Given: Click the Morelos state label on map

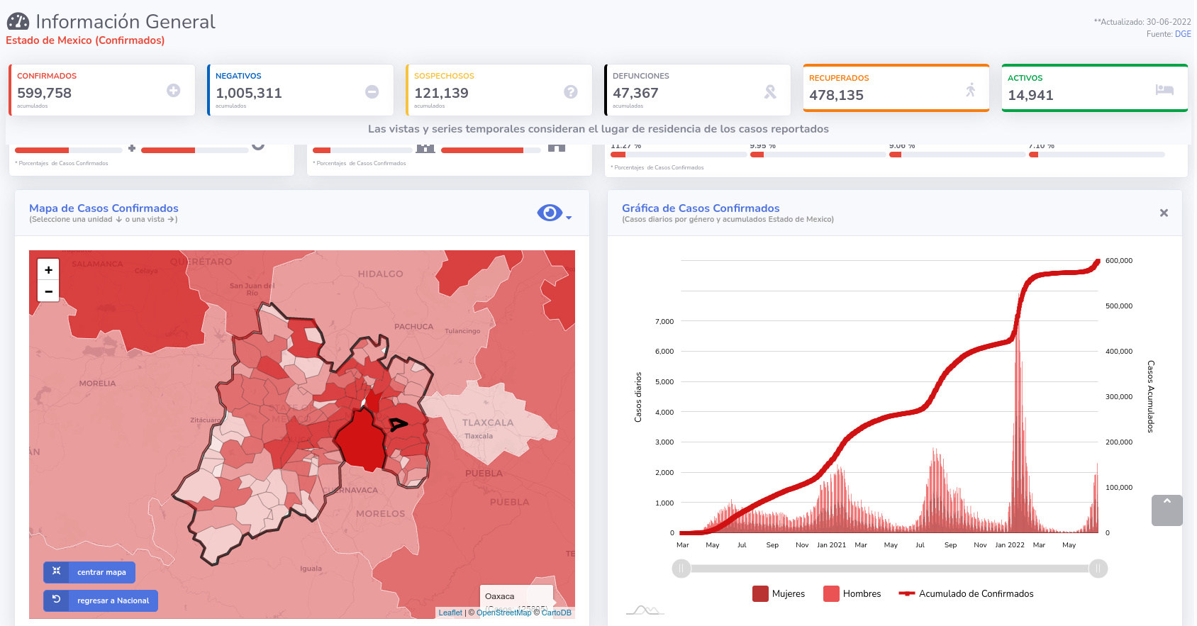Looking at the screenshot, I should [381, 514].
